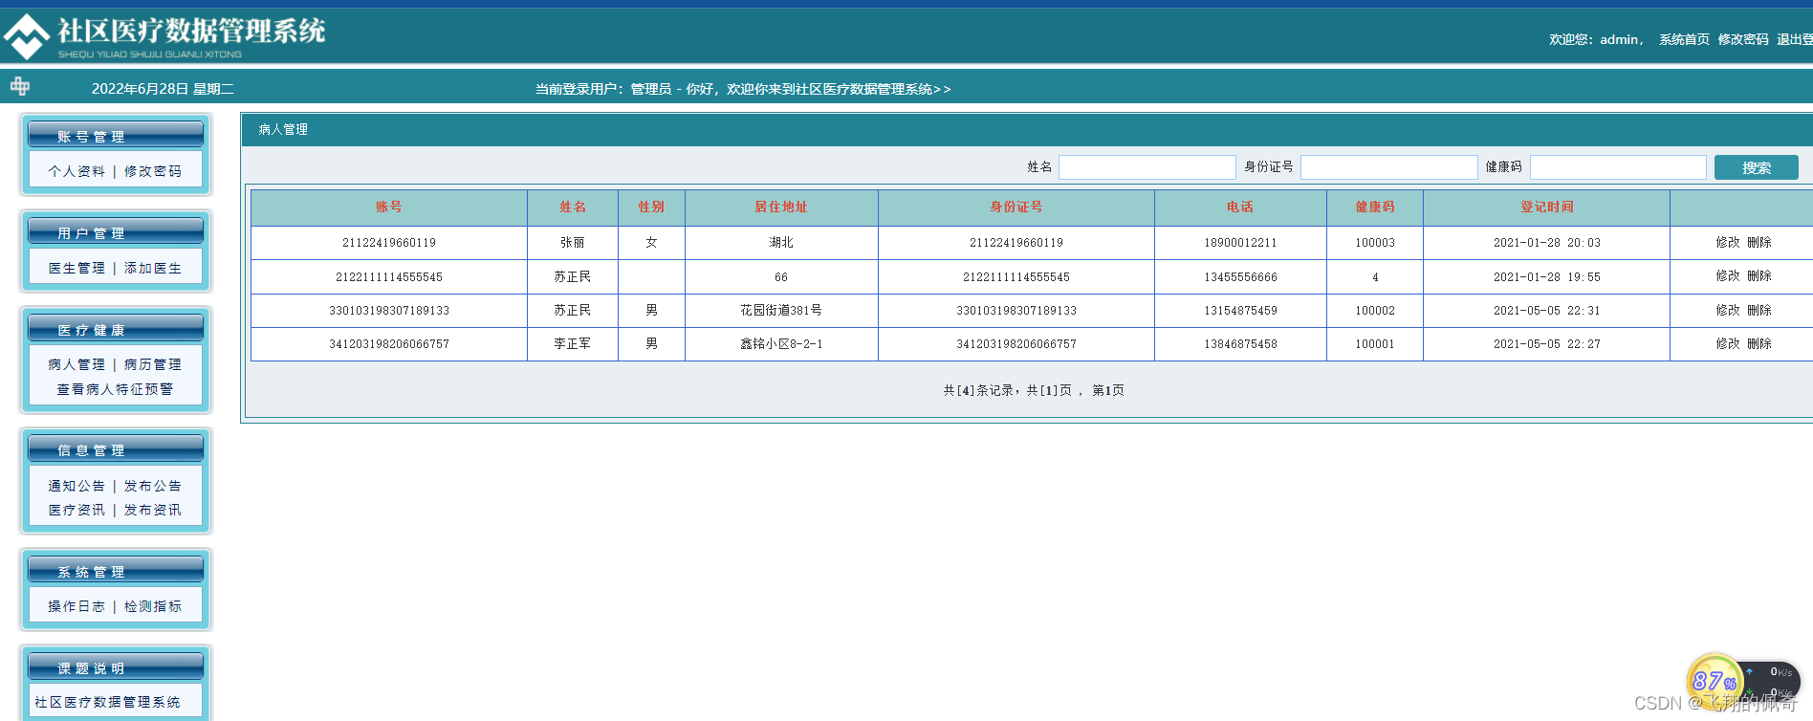Click the 电话 column header

pyautogui.click(x=1240, y=208)
